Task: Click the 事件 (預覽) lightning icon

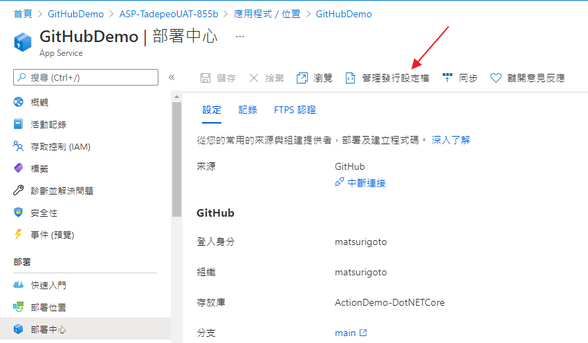Action: tap(18, 234)
